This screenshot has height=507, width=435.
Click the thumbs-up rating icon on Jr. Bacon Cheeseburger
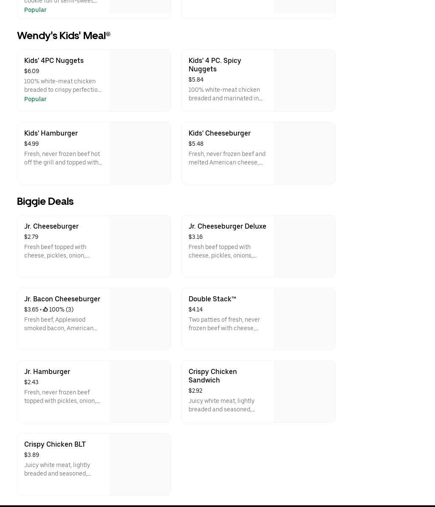[45, 310]
